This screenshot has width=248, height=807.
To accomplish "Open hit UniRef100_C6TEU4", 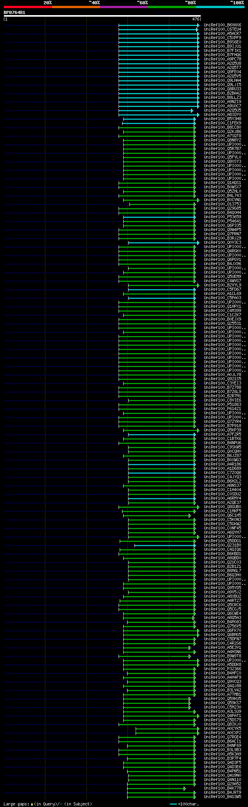I will 222,29.
